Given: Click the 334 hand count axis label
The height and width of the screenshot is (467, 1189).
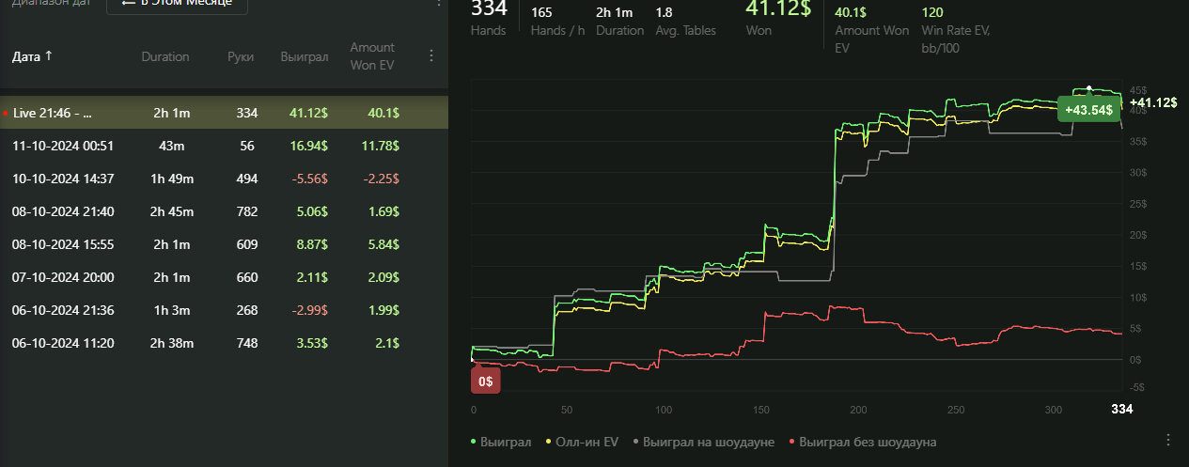Looking at the screenshot, I should point(1122,409).
